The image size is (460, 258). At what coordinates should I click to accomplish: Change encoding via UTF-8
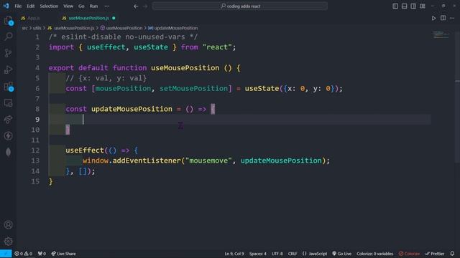[277, 254]
